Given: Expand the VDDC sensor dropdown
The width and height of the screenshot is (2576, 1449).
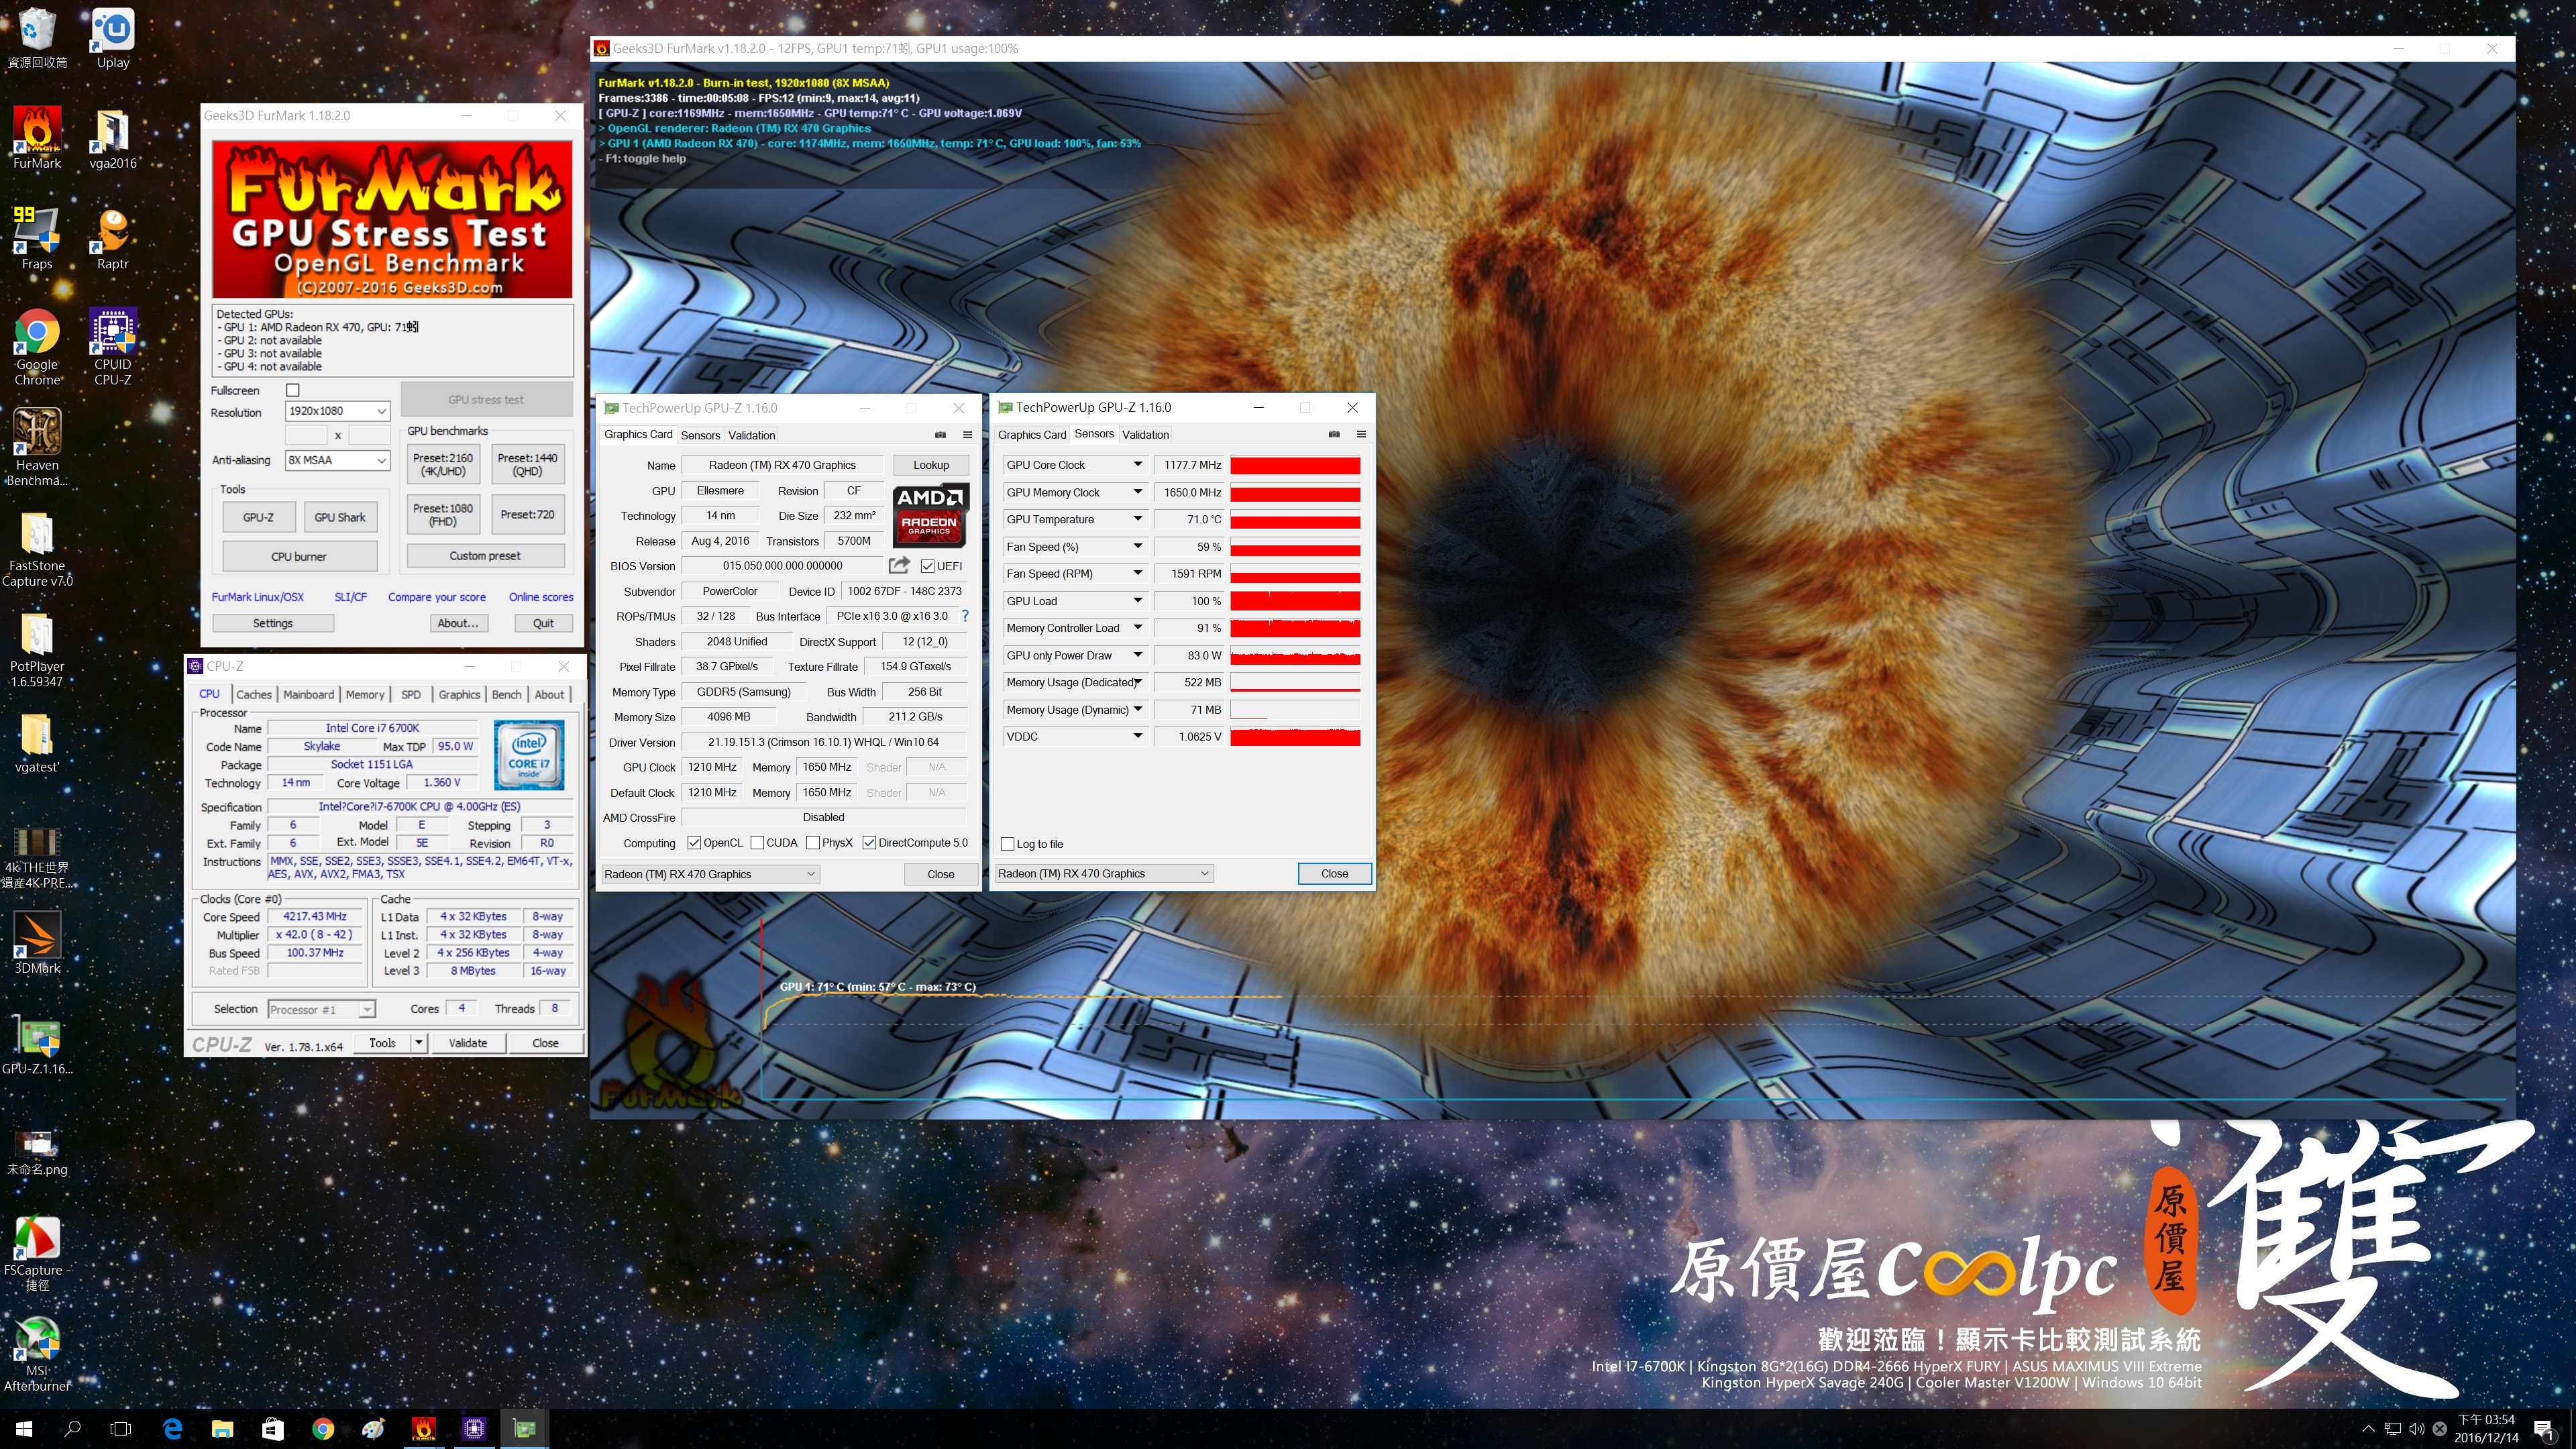Looking at the screenshot, I should 1137,737.
